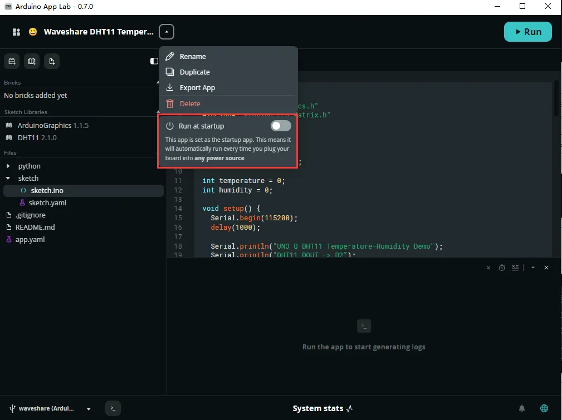Viewport: 562px width, 420px height.
Task: Toggle console timestamps stopwatch icon
Action: coord(502,268)
